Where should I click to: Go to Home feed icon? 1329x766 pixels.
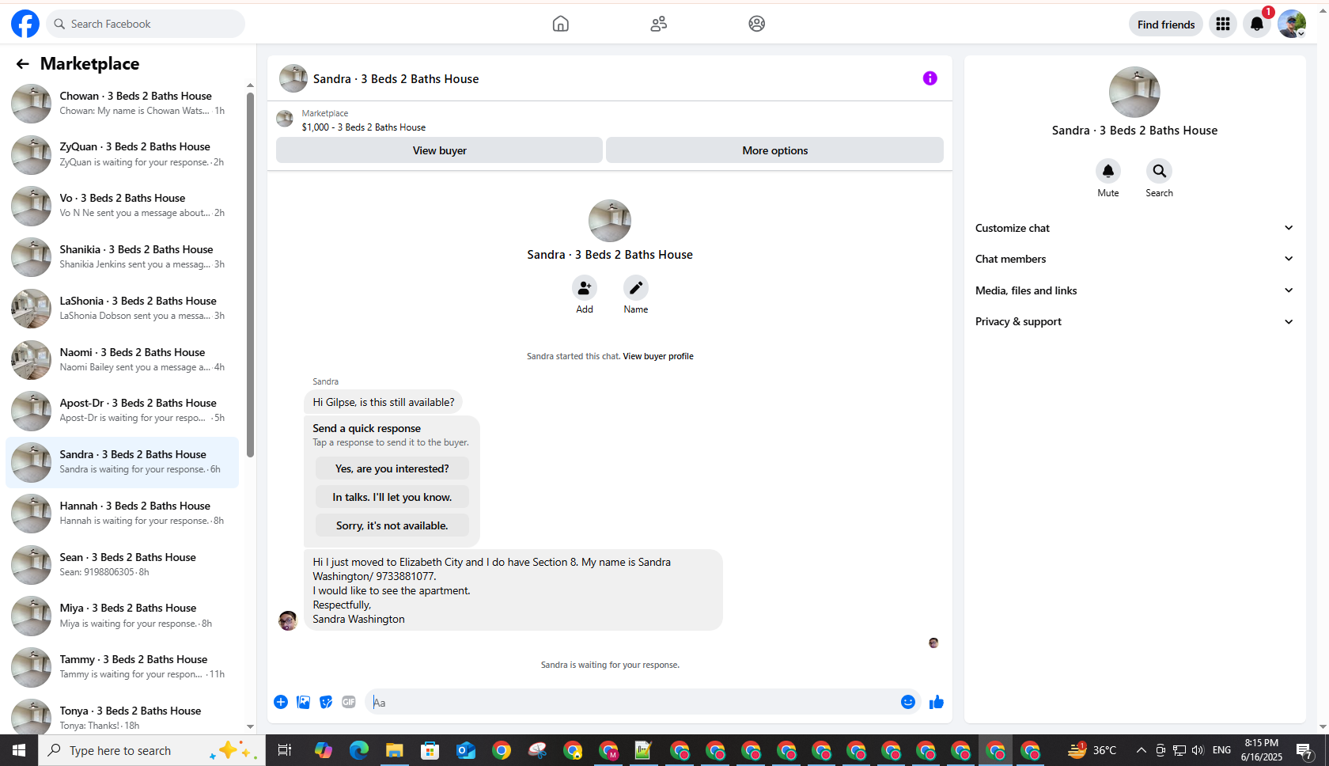(x=561, y=24)
